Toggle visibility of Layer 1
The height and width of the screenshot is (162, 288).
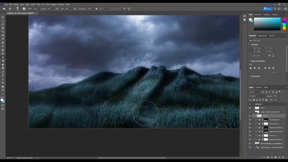[x=250, y=108]
